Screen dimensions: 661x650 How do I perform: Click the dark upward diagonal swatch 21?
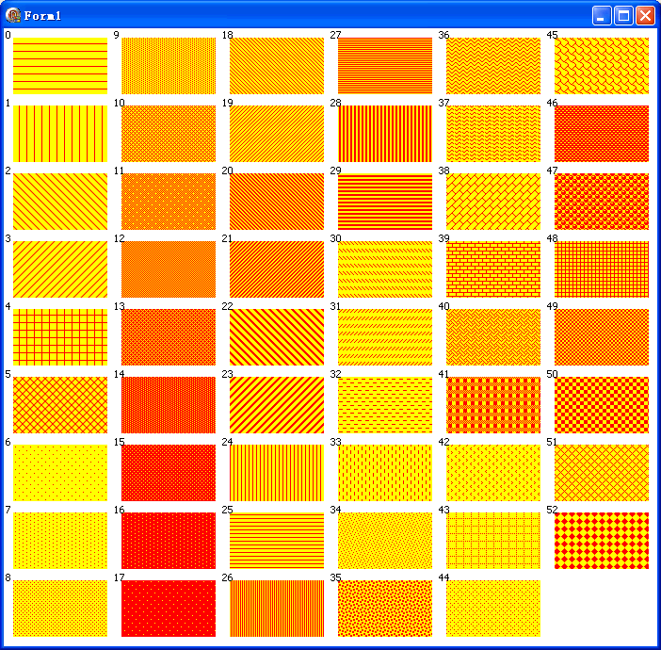coord(277,269)
